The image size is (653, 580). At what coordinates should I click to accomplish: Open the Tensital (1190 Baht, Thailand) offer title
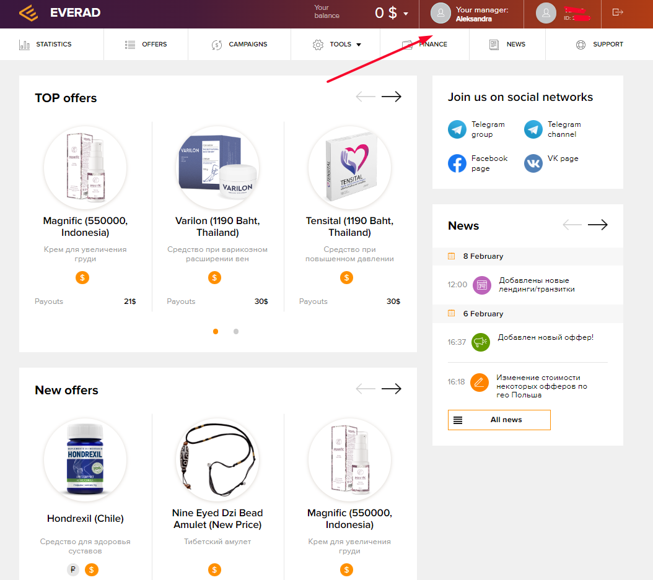click(350, 227)
